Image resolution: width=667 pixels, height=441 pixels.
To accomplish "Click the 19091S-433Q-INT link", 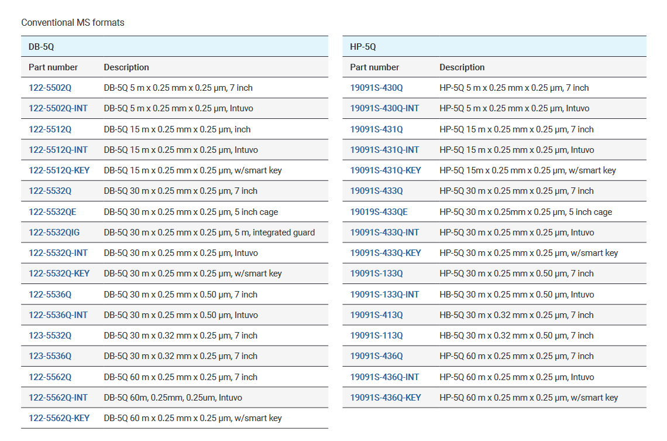I will 384,233.
